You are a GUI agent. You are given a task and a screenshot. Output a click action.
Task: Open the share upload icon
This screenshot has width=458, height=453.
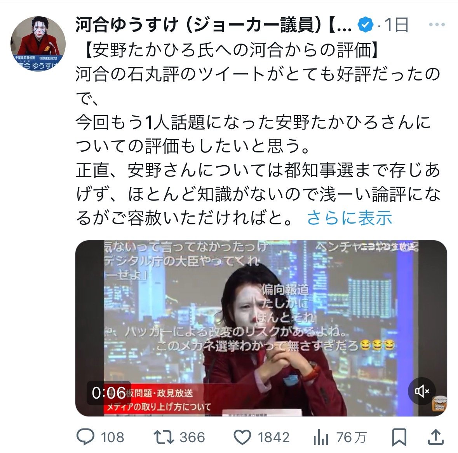pos(436,437)
